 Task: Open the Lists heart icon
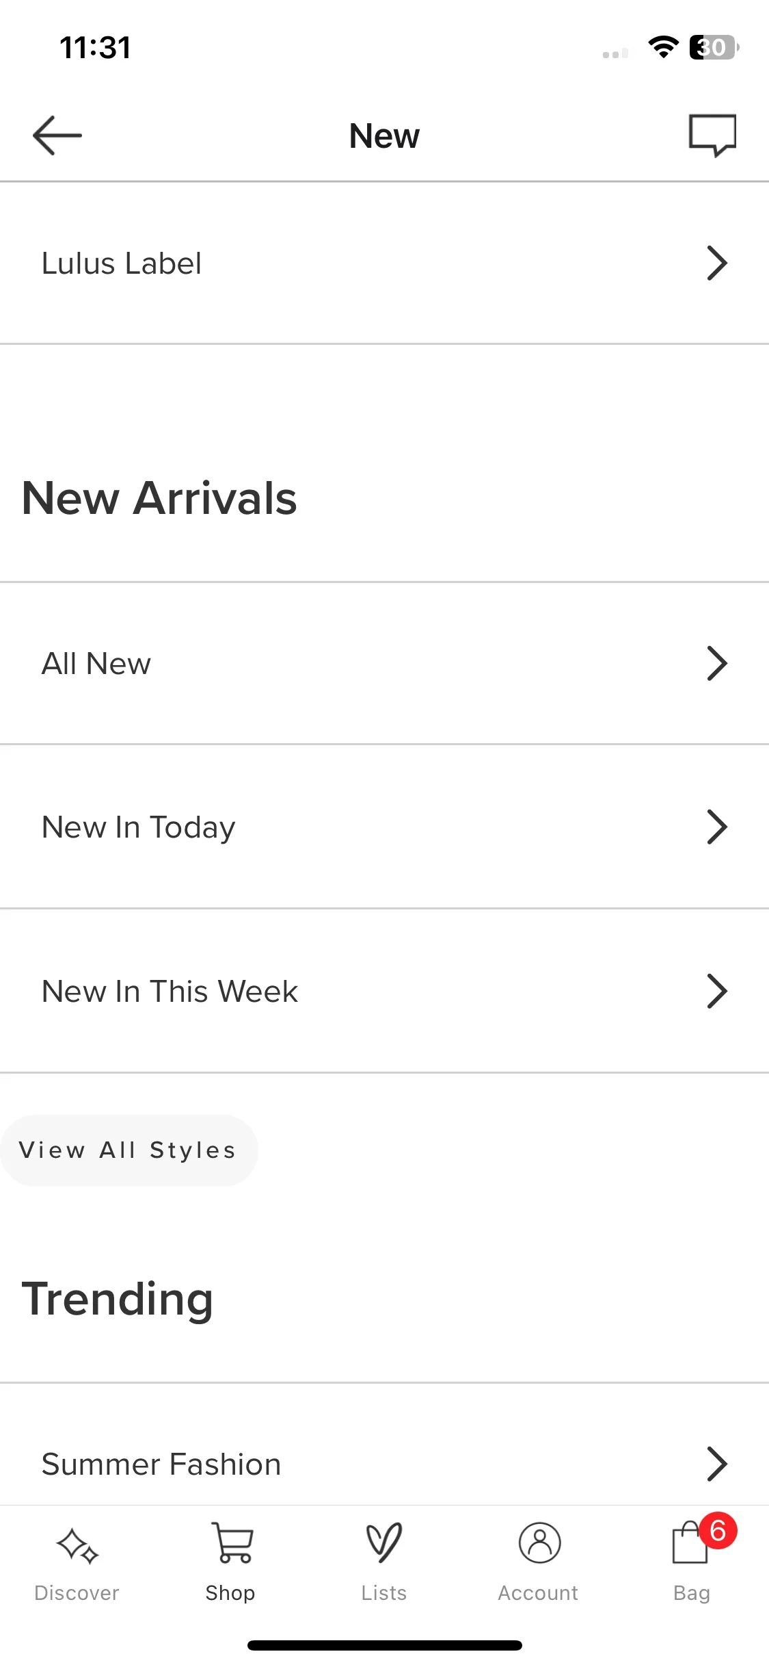coord(384,1543)
